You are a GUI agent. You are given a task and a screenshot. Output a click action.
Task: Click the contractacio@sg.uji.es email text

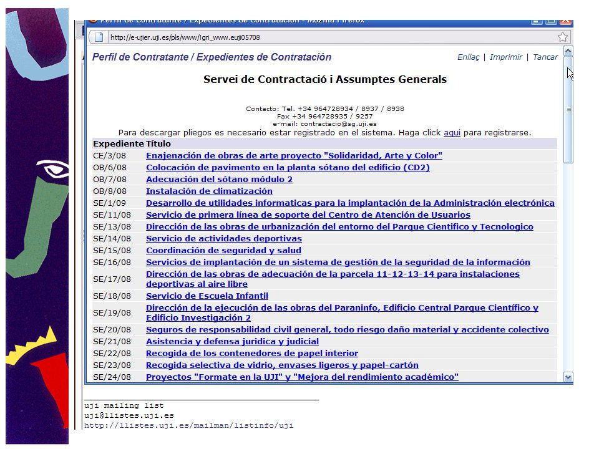338,124
